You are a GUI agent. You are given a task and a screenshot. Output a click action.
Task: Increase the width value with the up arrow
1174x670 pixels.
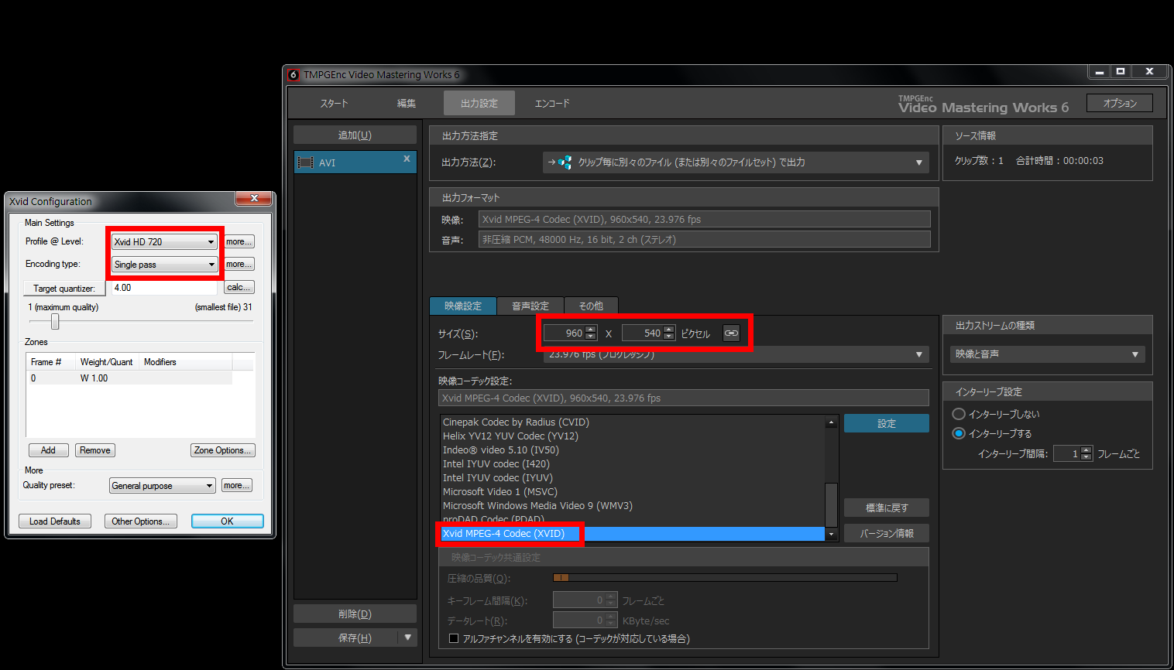point(591,329)
